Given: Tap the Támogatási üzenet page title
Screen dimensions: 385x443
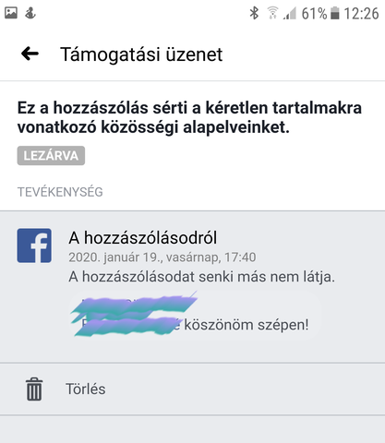Looking at the screenshot, I should [x=141, y=54].
